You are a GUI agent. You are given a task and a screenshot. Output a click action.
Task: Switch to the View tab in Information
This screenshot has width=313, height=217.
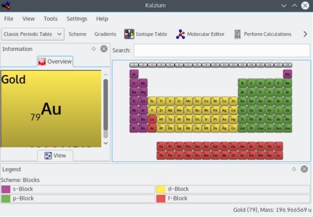55,156
